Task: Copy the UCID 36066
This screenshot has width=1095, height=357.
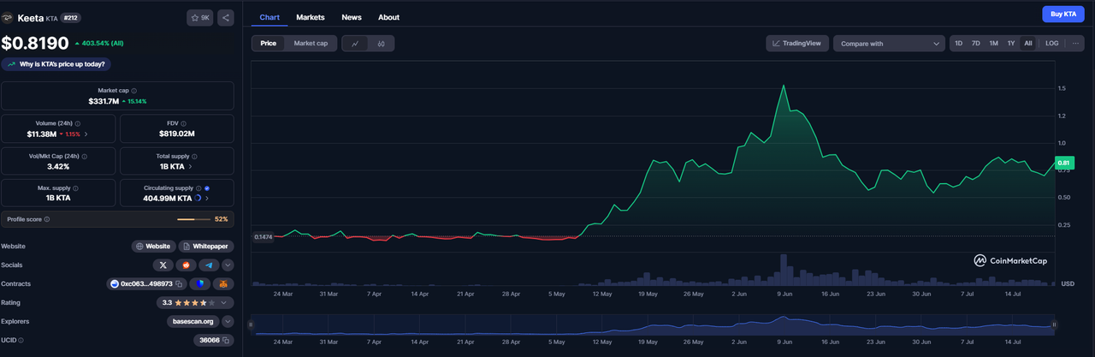Action: [226, 340]
